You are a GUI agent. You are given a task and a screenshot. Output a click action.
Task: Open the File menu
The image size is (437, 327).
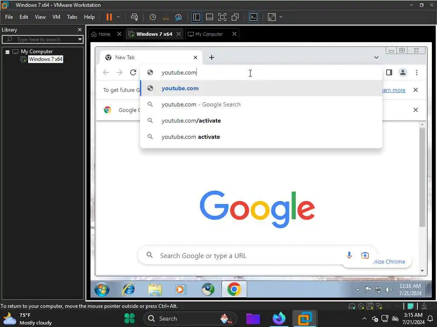[x=9, y=17]
